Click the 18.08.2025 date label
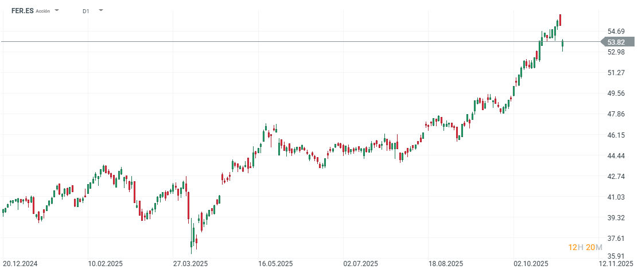 pyautogui.click(x=446, y=264)
